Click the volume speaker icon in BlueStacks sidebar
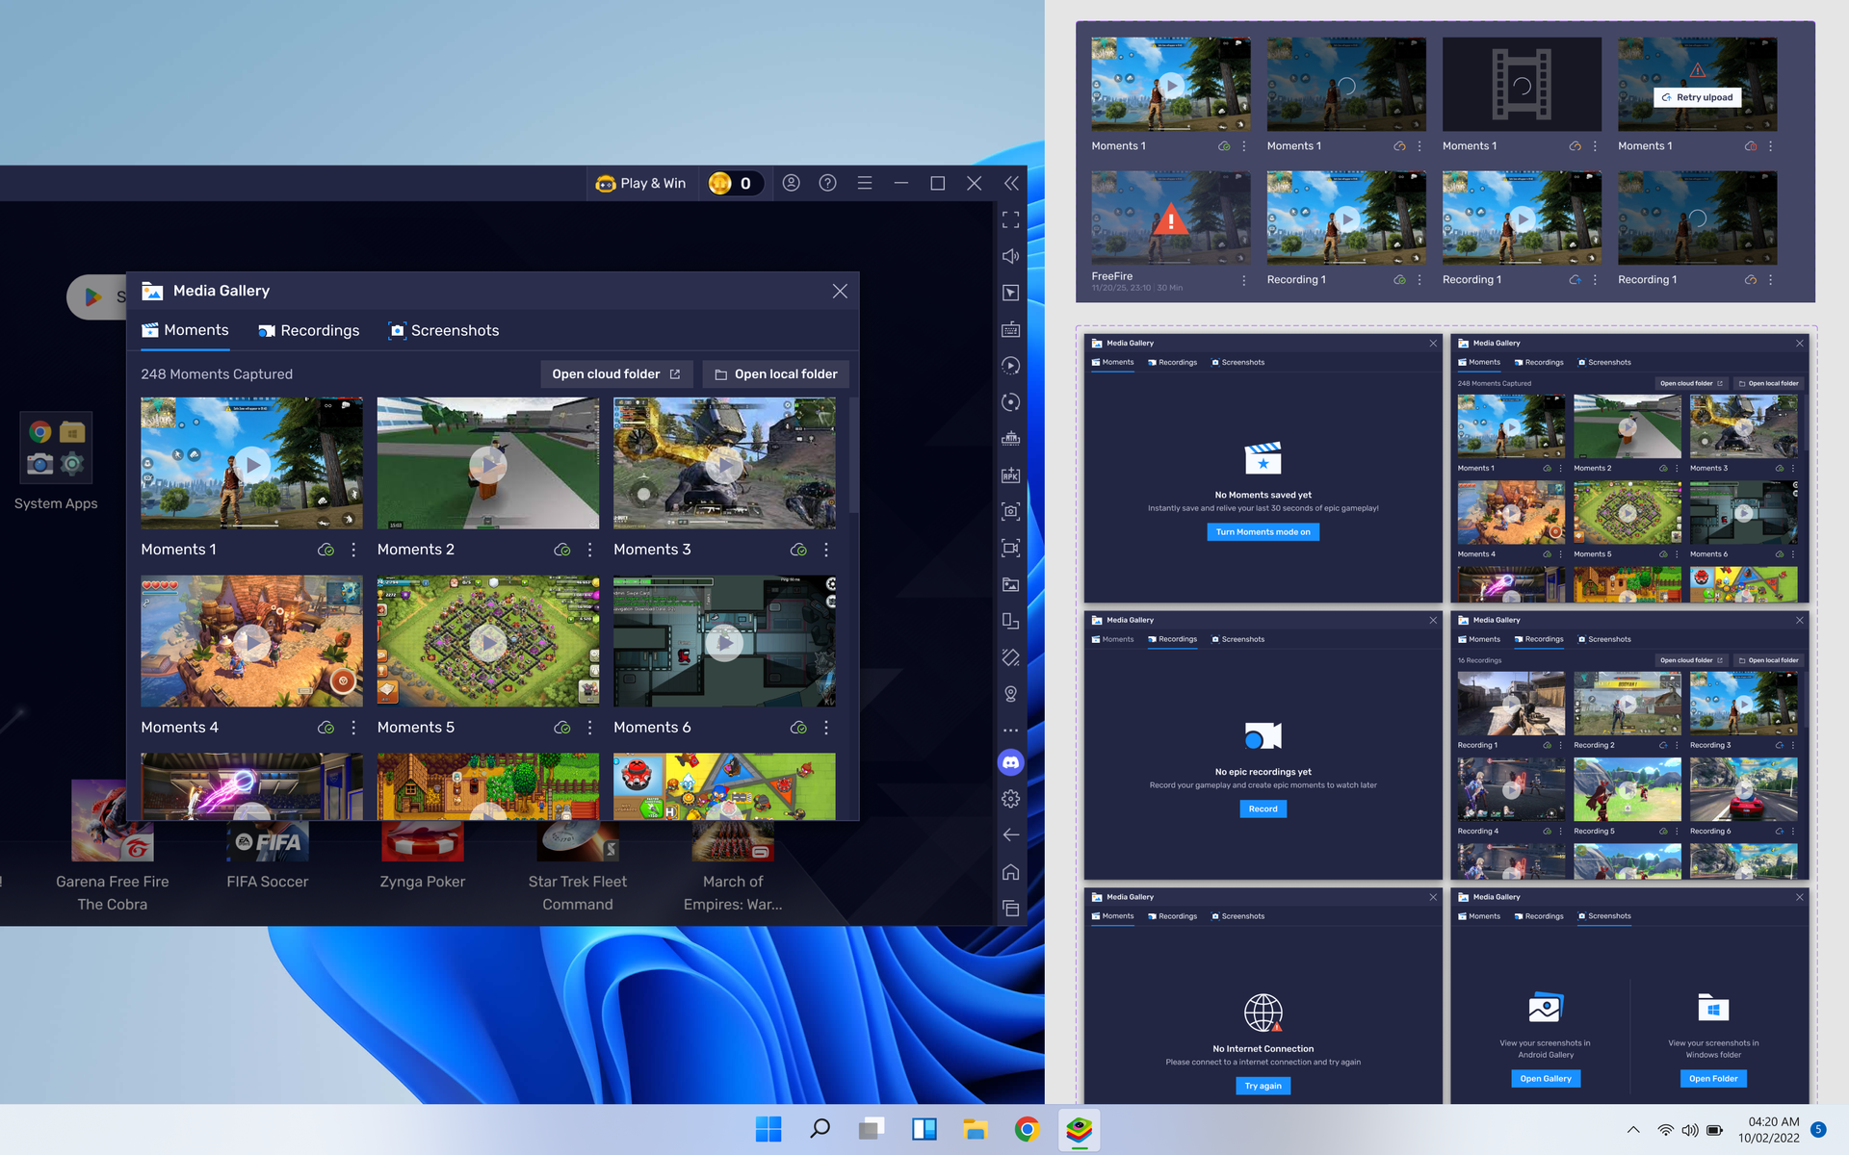The height and width of the screenshot is (1155, 1849). [1010, 256]
